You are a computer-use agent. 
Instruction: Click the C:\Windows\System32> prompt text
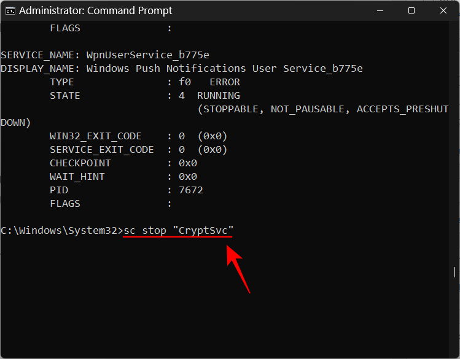61,231
